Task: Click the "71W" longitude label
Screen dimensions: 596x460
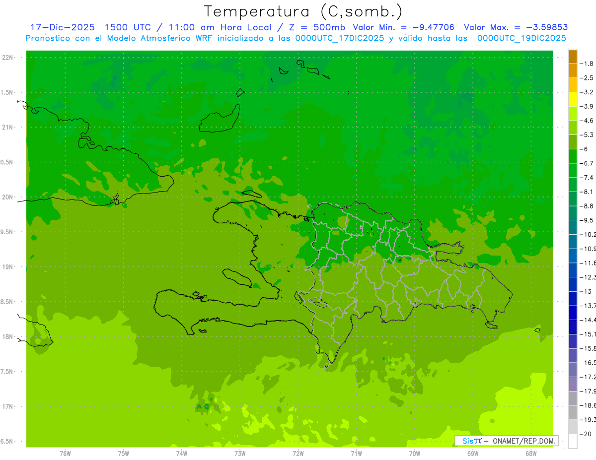Action: (356, 454)
